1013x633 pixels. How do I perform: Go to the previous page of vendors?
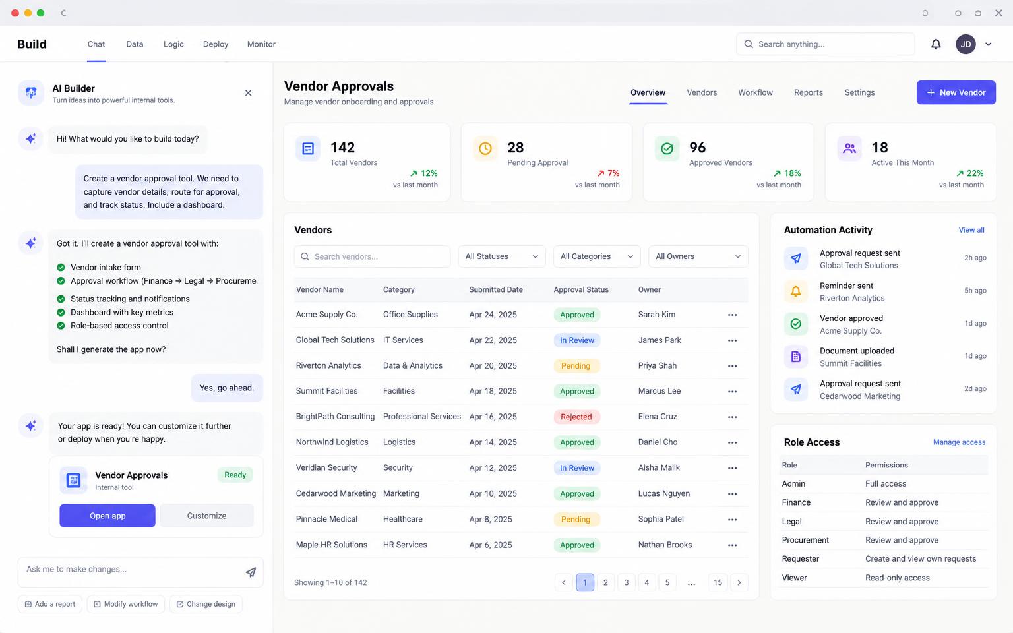pos(563,582)
